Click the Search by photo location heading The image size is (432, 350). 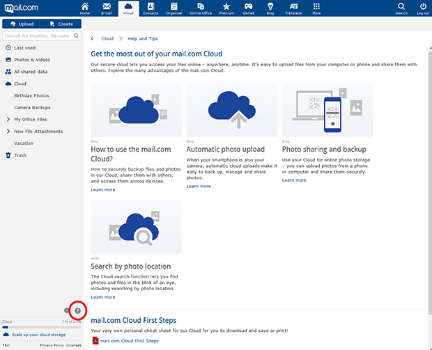pyautogui.click(x=131, y=266)
